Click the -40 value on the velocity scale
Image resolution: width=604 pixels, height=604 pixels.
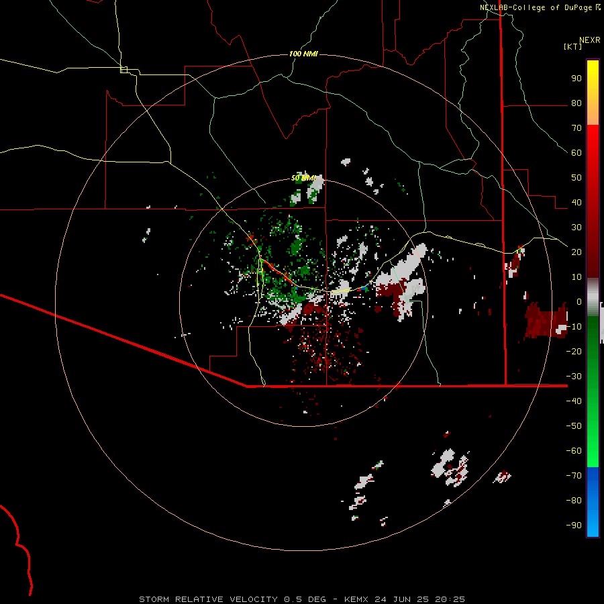coord(574,401)
